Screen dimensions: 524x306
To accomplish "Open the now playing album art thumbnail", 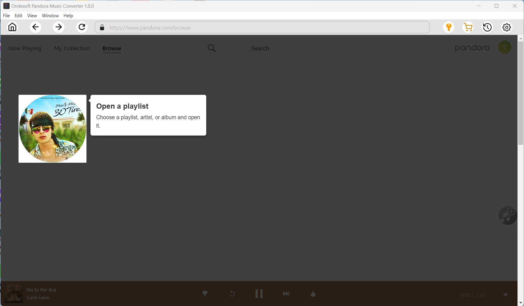I will pyautogui.click(x=14, y=293).
